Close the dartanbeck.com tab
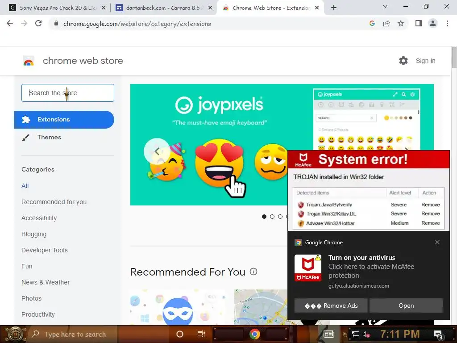The image size is (457, 343). pos(210,8)
